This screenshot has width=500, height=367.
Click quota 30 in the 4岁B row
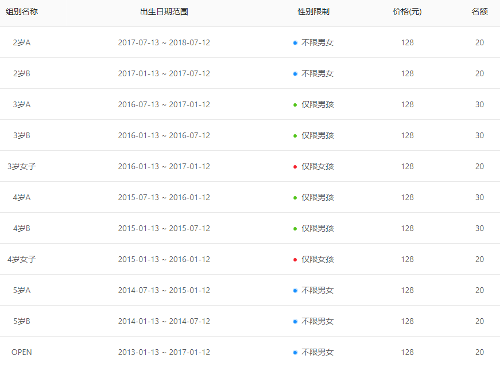[479, 228]
